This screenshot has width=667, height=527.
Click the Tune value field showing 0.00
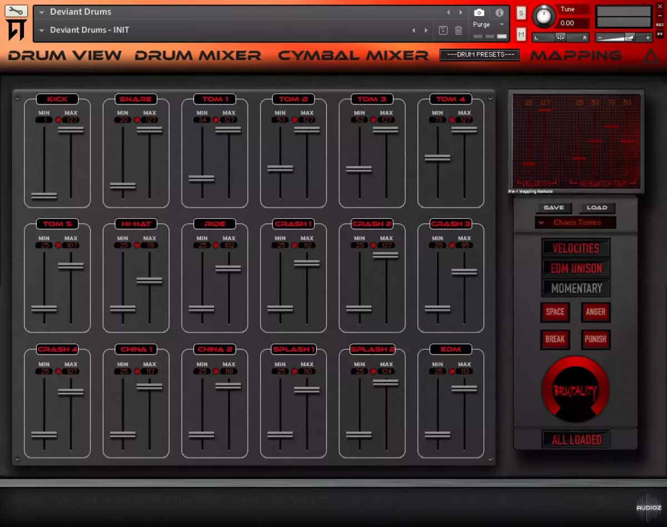click(x=573, y=23)
